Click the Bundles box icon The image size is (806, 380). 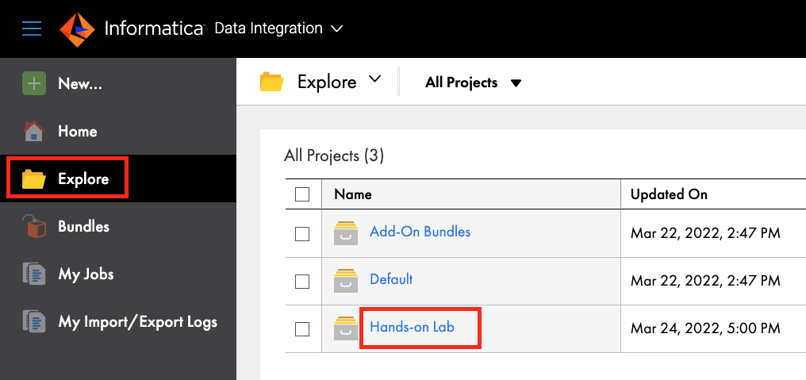34,226
